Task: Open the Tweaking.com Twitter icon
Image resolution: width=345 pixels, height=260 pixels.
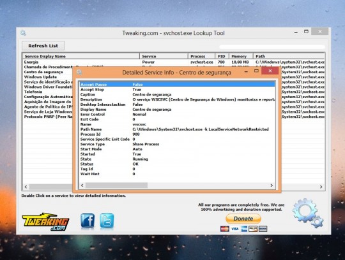Action: 107,220
